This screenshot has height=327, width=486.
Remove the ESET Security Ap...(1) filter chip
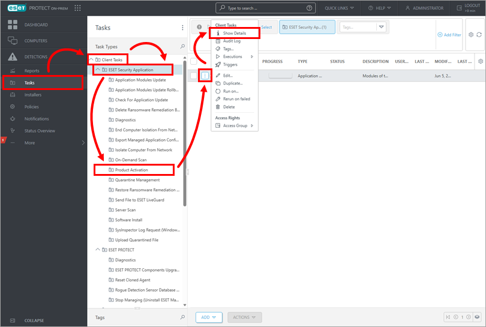coord(307,27)
